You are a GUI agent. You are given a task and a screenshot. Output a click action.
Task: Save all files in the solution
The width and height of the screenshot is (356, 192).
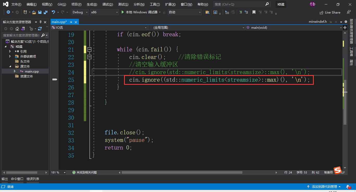coord(46,12)
